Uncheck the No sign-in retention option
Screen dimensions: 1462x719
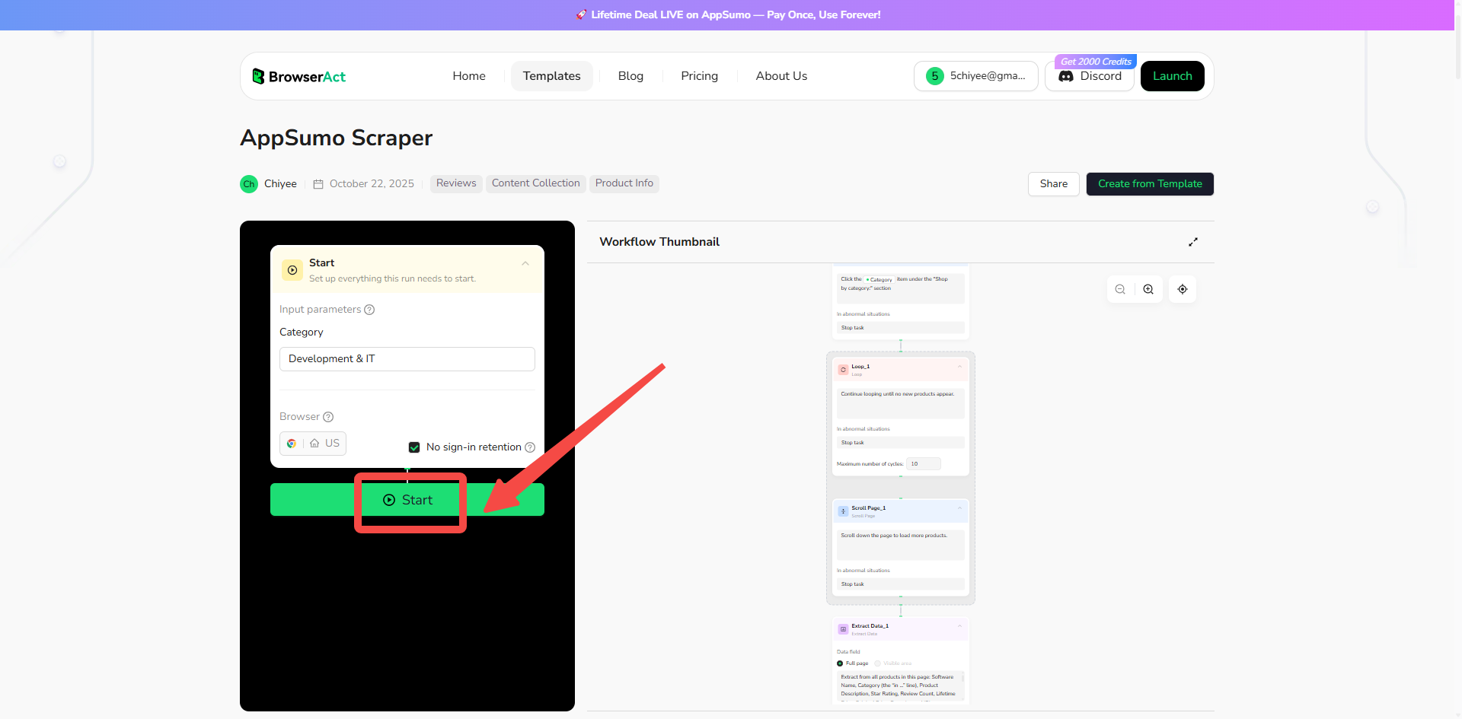414,447
